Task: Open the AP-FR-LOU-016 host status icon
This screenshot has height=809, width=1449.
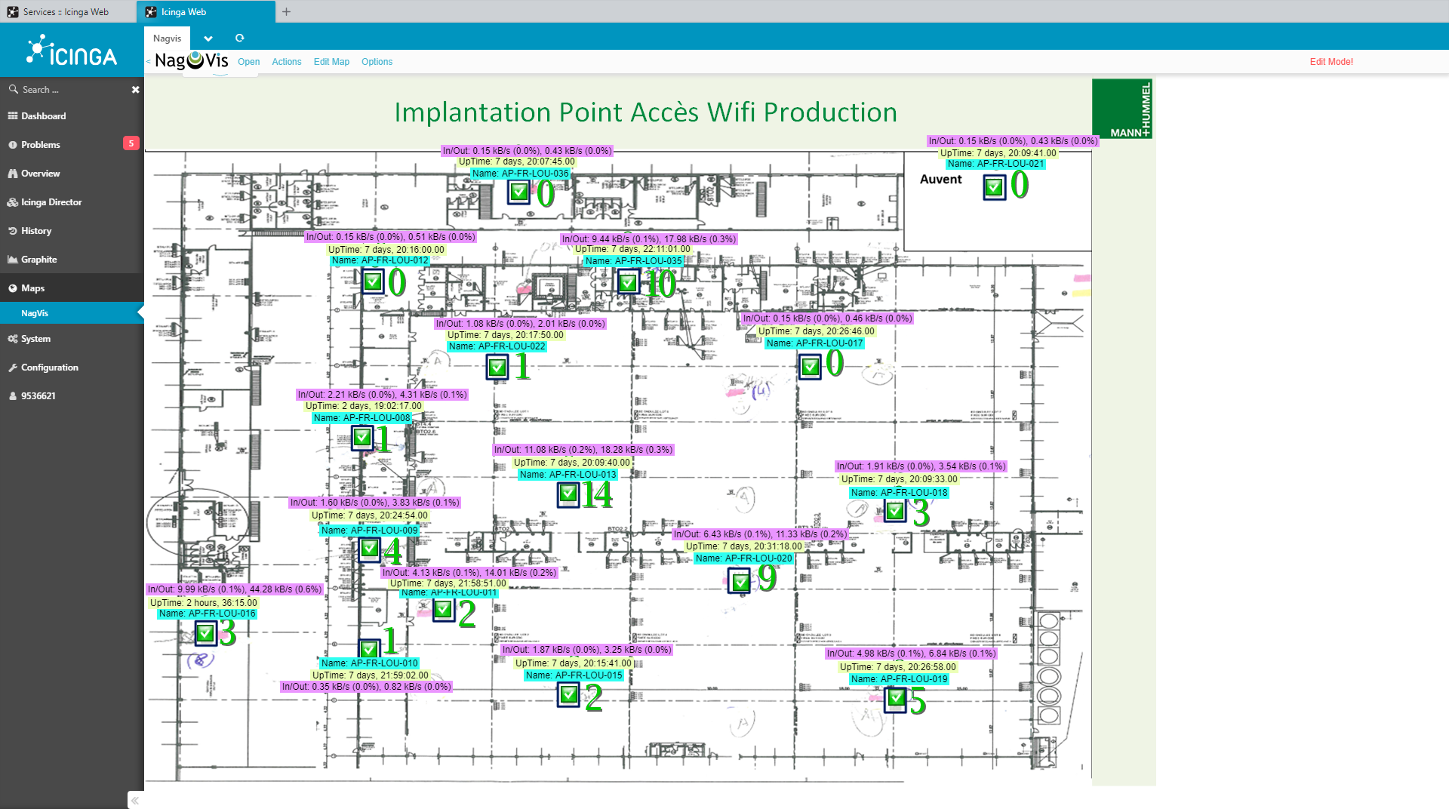Action: coord(205,633)
